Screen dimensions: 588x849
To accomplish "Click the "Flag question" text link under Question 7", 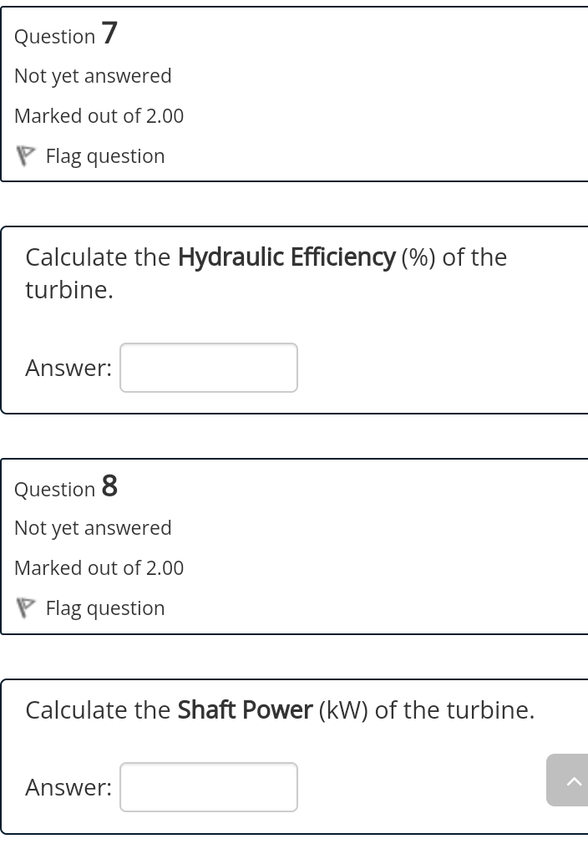I will pos(105,156).
